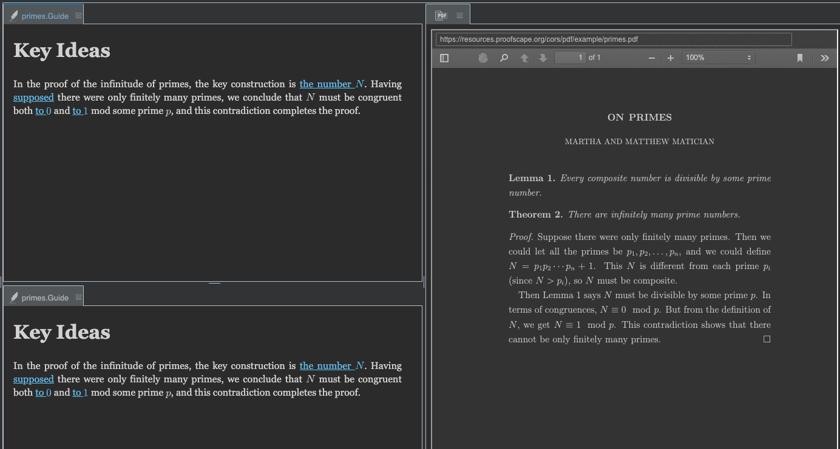Toggle the PDF viewer sidebar
Viewport: 840px width, 449px height.
click(444, 58)
